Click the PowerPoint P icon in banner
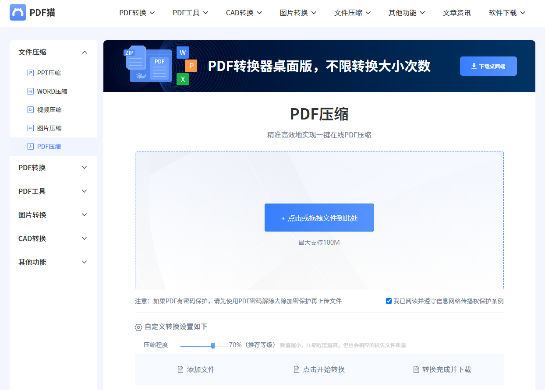The height and width of the screenshot is (390, 545). (x=191, y=66)
